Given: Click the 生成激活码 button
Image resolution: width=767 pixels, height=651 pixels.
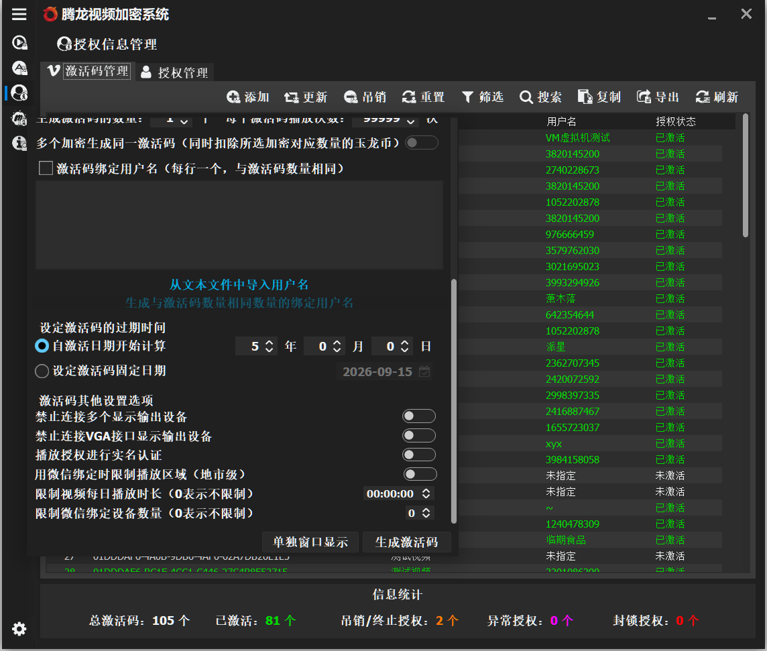Looking at the screenshot, I should pyautogui.click(x=406, y=542).
